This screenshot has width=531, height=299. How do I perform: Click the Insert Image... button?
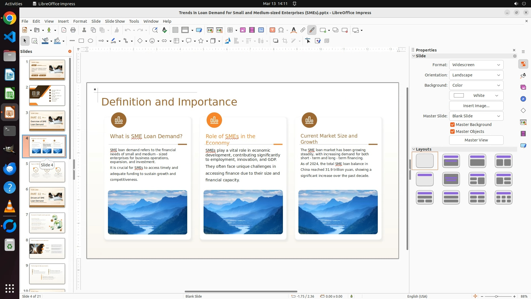[476, 106]
